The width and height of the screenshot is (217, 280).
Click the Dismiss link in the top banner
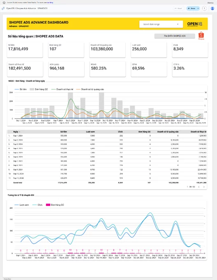click(210, 3)
